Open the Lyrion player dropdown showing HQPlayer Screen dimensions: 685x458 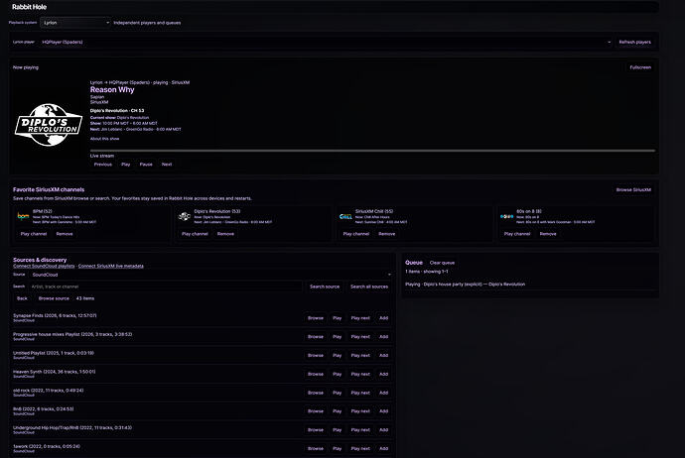point(326,43)
